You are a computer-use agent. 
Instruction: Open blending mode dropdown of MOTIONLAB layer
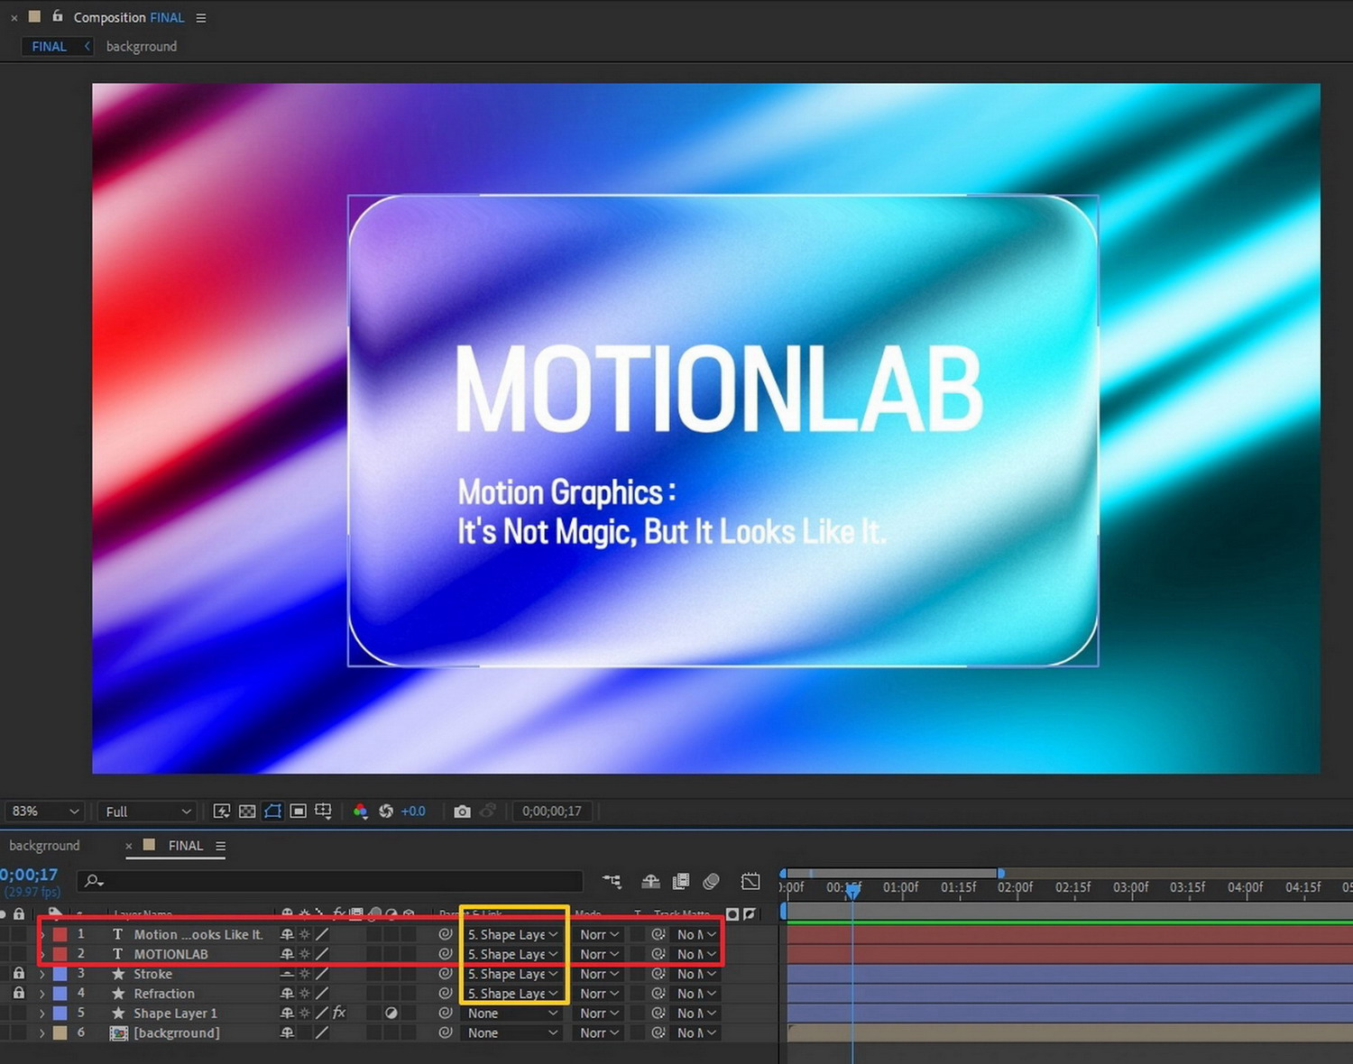point(600,954)
